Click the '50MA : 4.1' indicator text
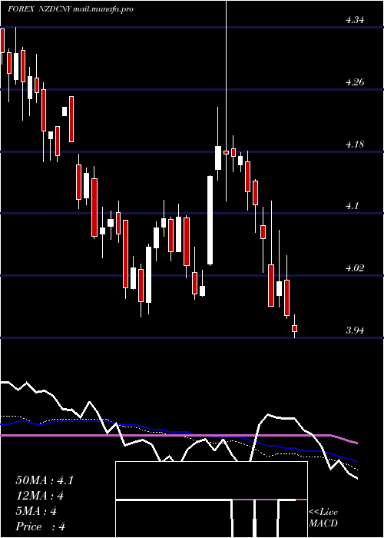This screenshot has width=384, height=538. 45,480
